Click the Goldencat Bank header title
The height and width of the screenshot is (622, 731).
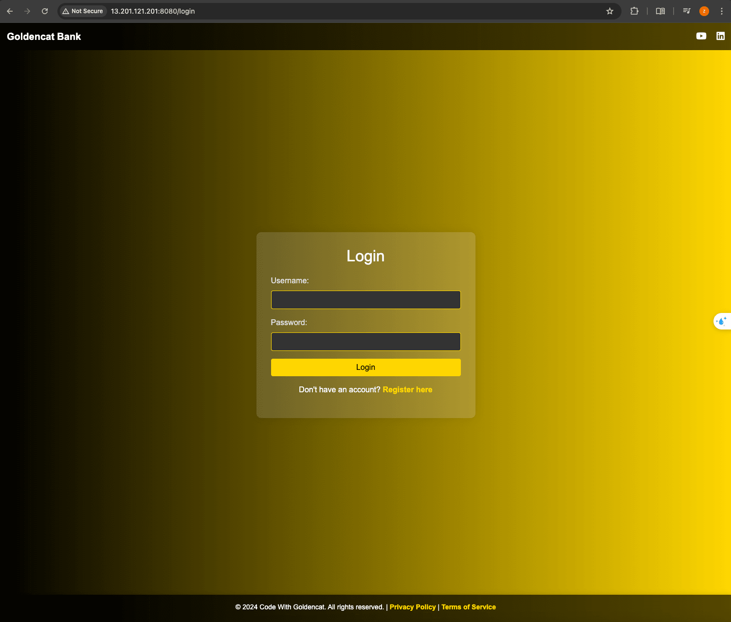click(44, 37)
